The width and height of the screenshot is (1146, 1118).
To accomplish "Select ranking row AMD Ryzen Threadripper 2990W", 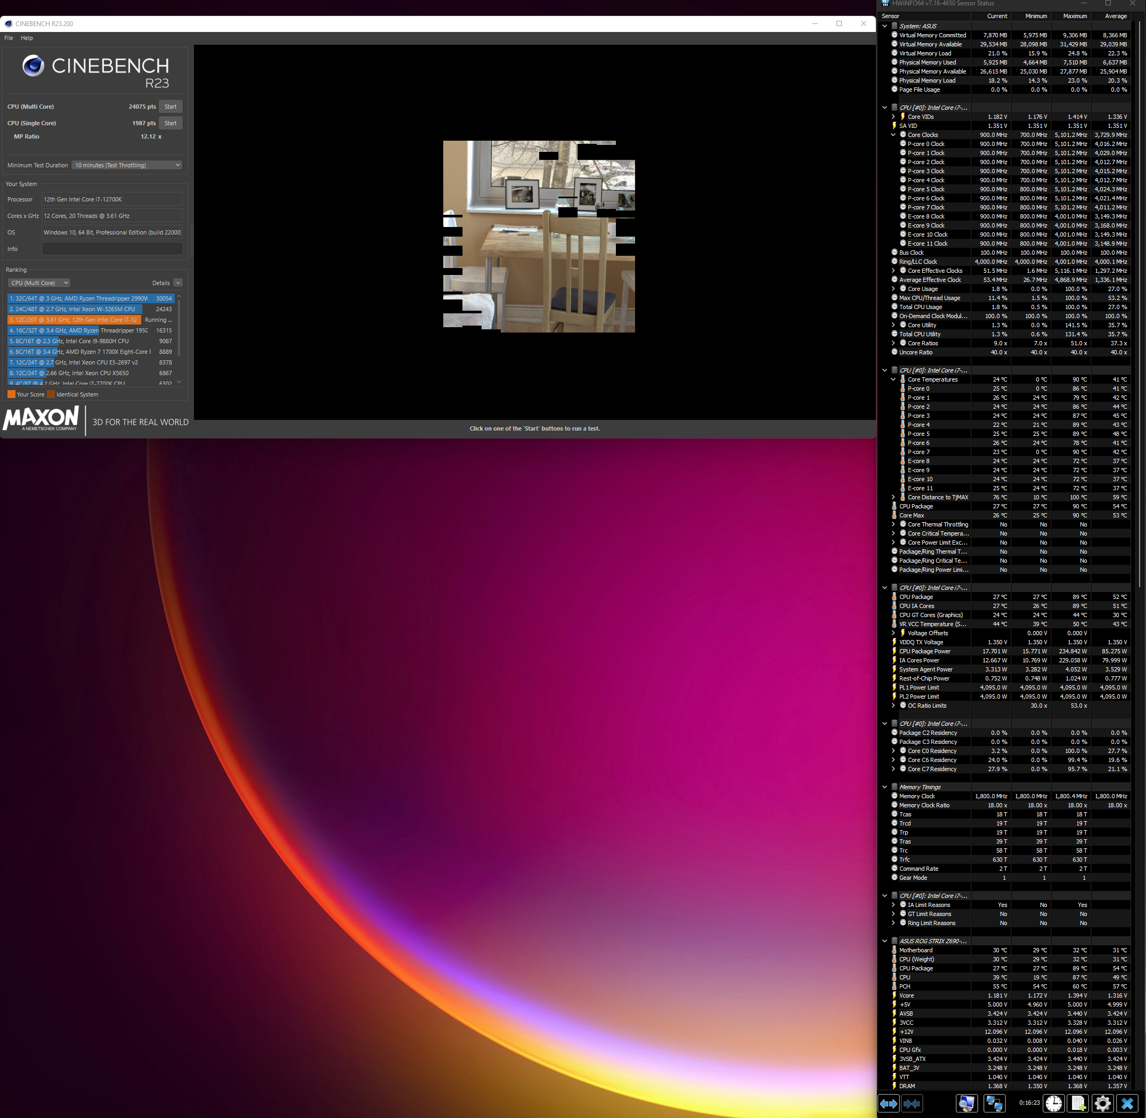I will [x=91, y=298].
